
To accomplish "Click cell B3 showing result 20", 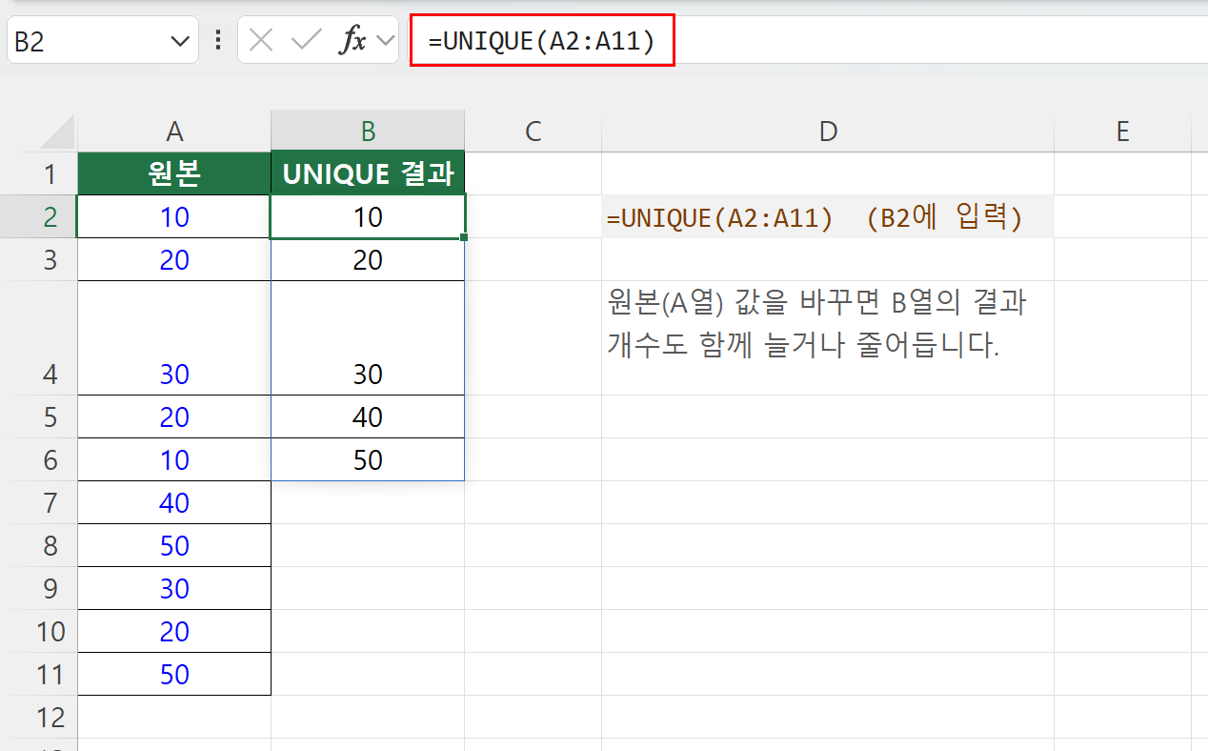I will (x=368, y=259).
